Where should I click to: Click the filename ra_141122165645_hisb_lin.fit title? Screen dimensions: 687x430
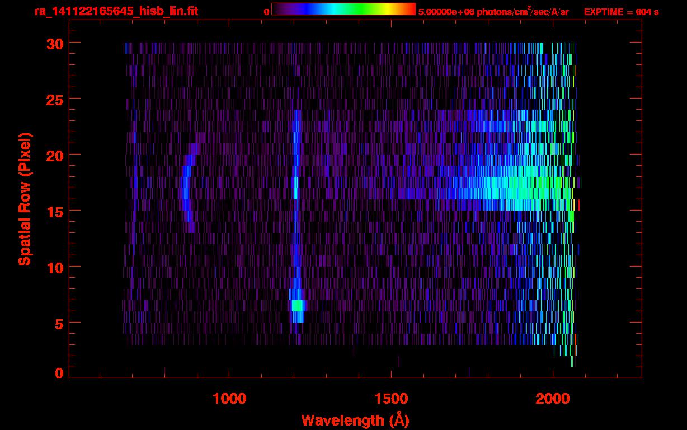point(116,12)
